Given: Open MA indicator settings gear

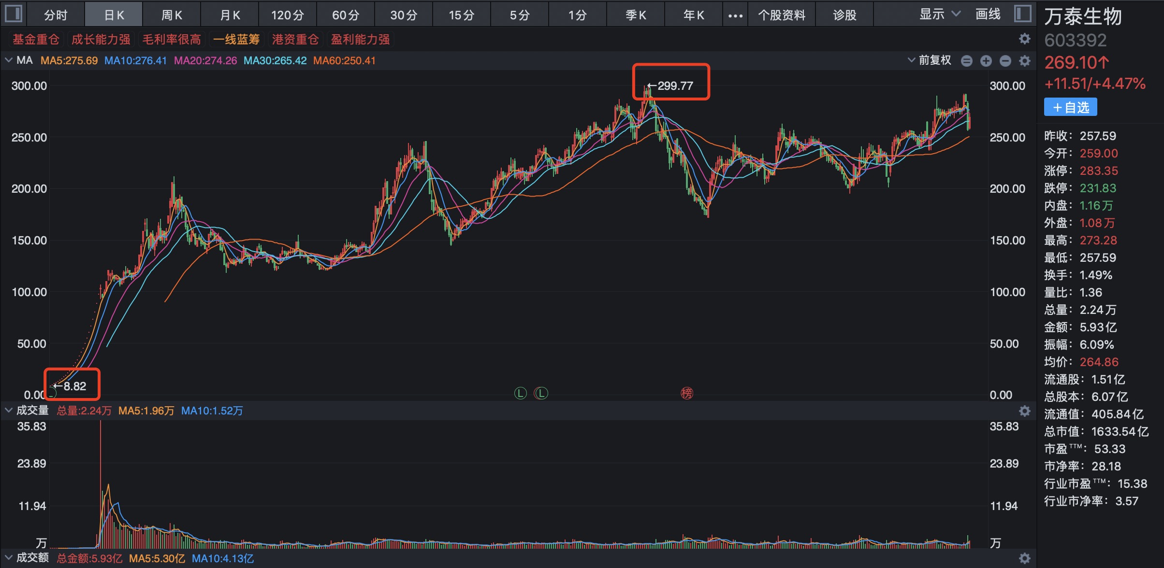Looking at the screenshot, I should coord(1024,61).
